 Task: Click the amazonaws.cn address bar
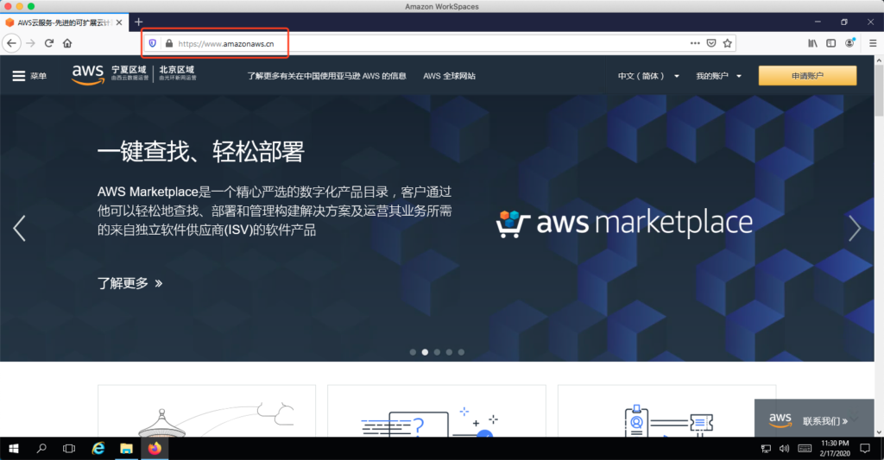(432, 43)
